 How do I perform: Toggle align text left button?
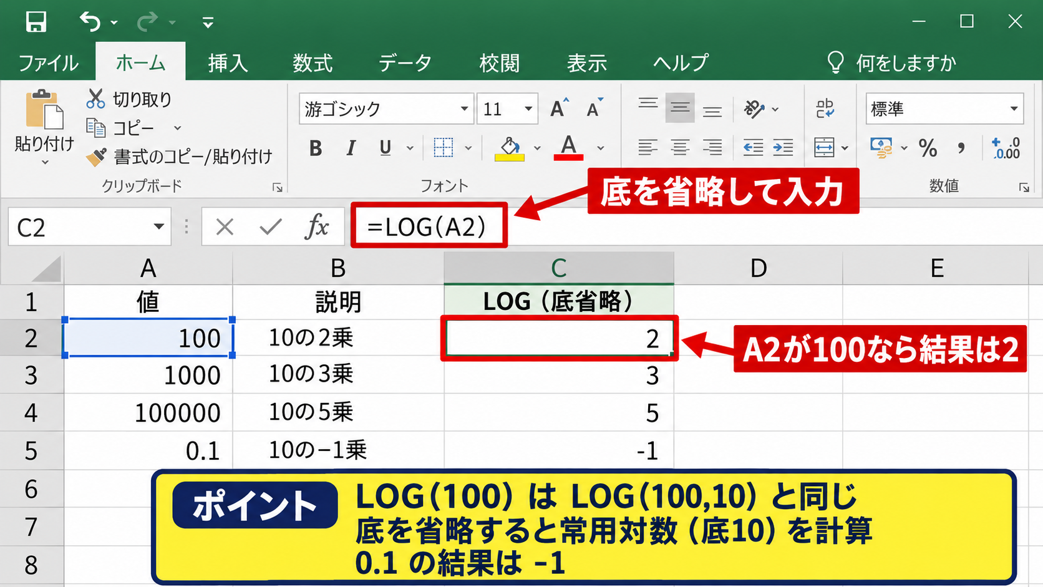click(648, 148)
